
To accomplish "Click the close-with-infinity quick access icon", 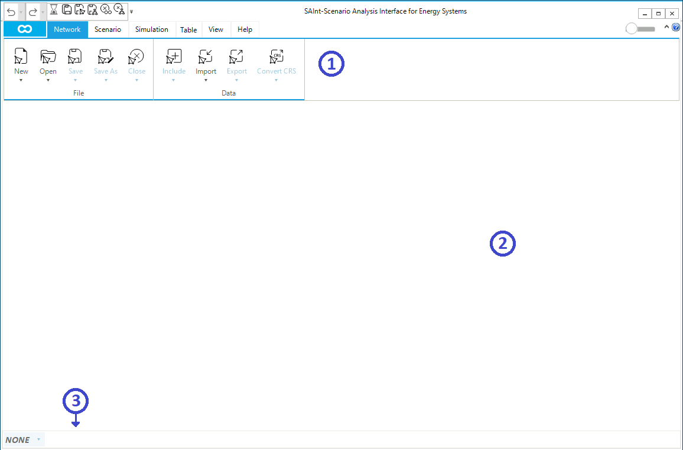I will click(106, 9).
